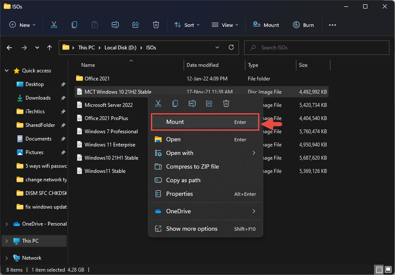Switch to large thumbnails view in status bar
Screen dimensions: 395x275
point(388,269)
